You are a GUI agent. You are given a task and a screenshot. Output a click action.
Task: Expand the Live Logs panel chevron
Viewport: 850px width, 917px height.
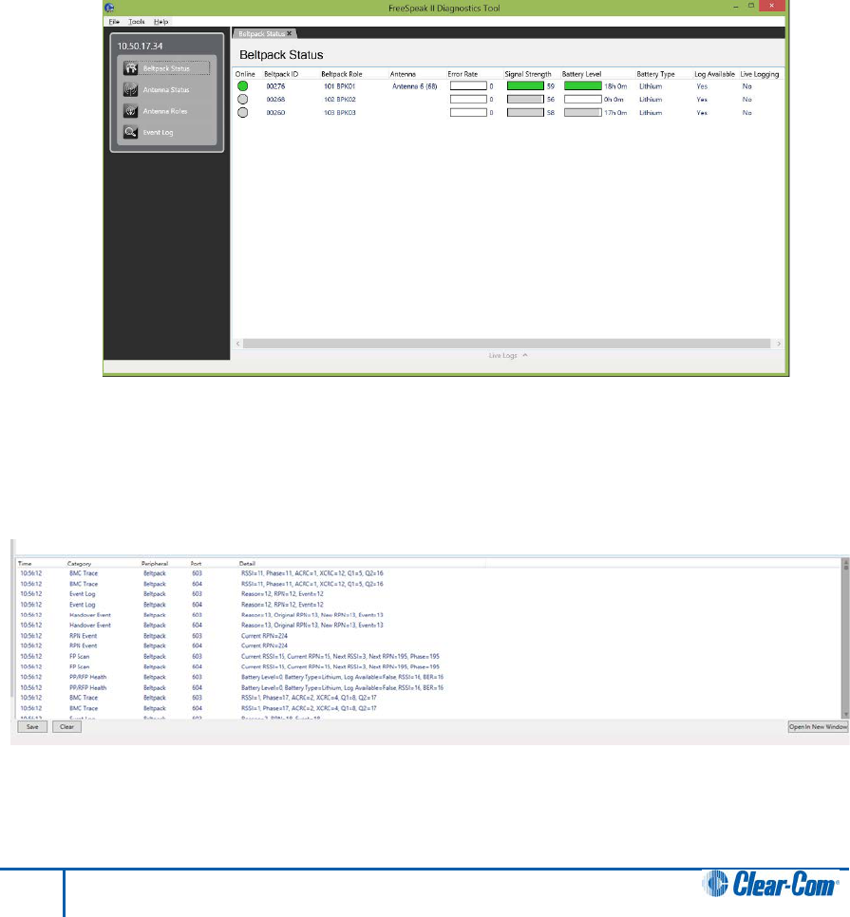pyautogui.click(x=525, y=355)
